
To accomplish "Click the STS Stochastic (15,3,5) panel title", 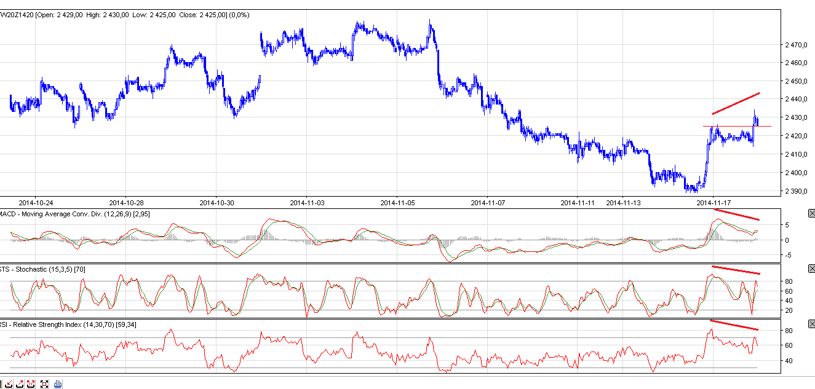I will [48, 269].
